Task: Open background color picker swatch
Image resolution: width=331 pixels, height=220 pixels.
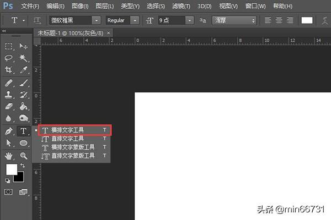Action: coord(21,179)
